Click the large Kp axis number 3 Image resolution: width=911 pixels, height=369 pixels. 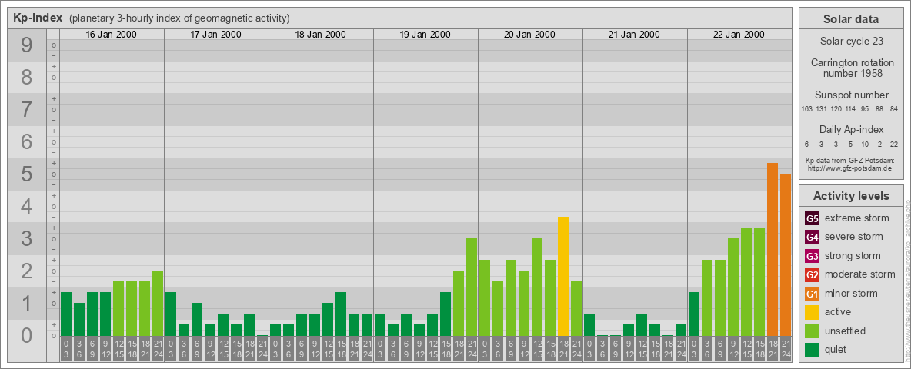(x=27, y=238)
